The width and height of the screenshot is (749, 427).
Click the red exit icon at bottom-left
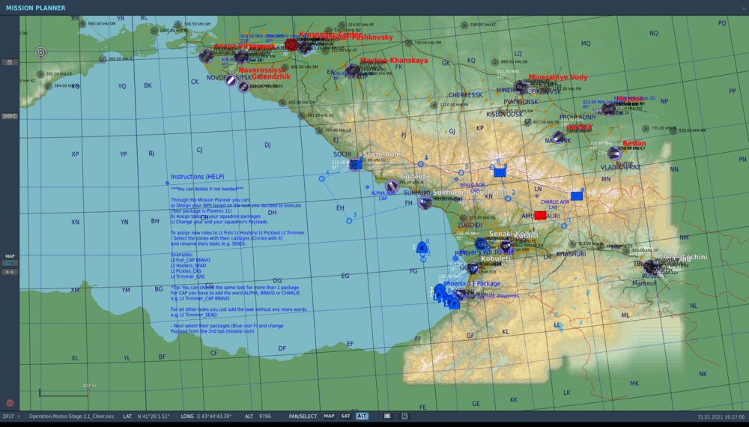[x=10, y=403]
